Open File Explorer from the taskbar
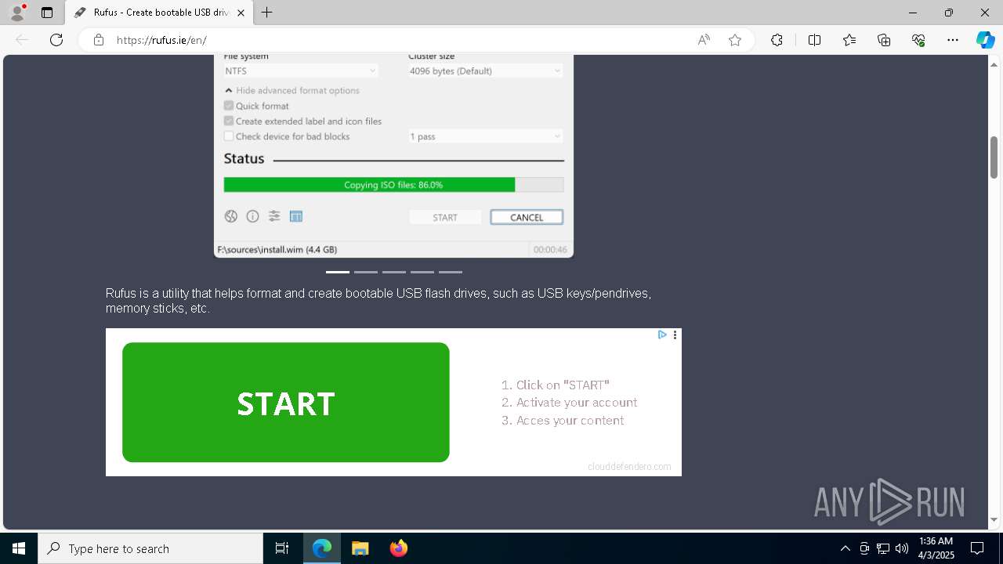This screenshot has width=1003, height=564. (360, 548)
